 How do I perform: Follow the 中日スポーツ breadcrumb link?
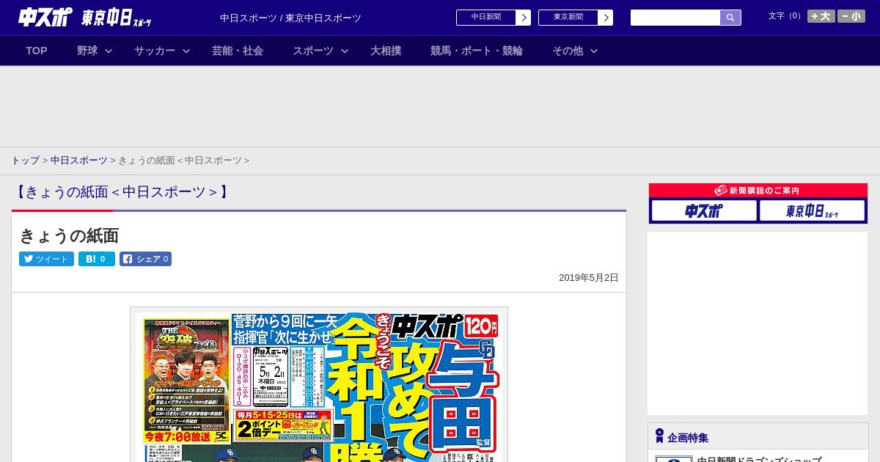[x=79, y=161]
